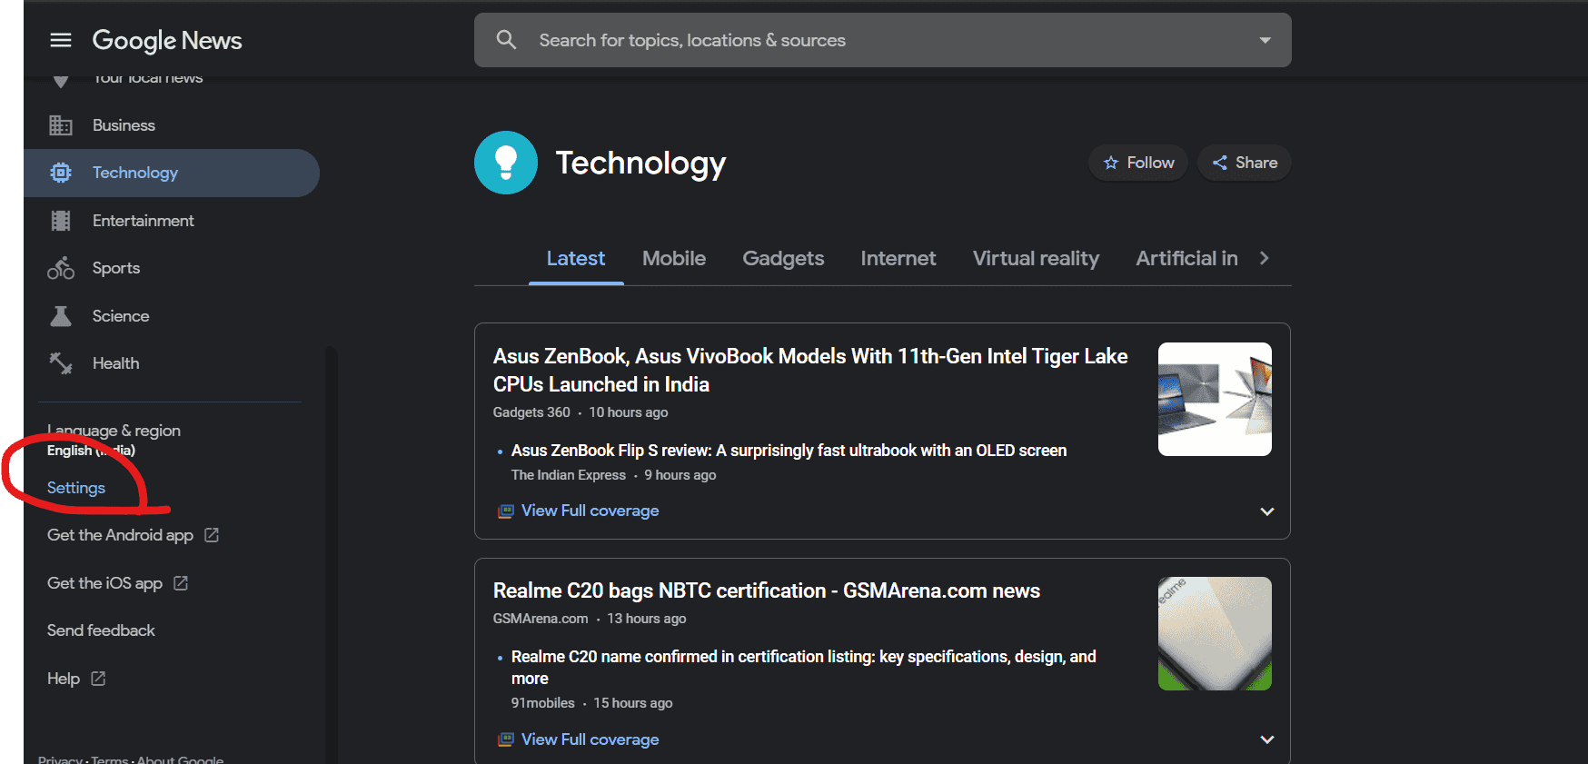The image size is (1588, 764).
Task: Click the Health dumbbell icon
Action: click(61, 363)
